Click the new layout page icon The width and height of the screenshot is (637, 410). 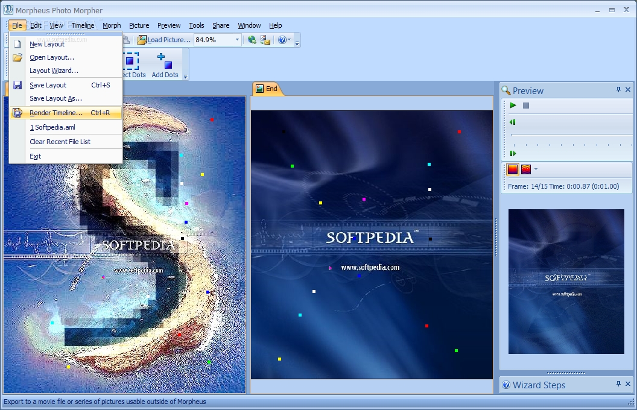[17, 44]
